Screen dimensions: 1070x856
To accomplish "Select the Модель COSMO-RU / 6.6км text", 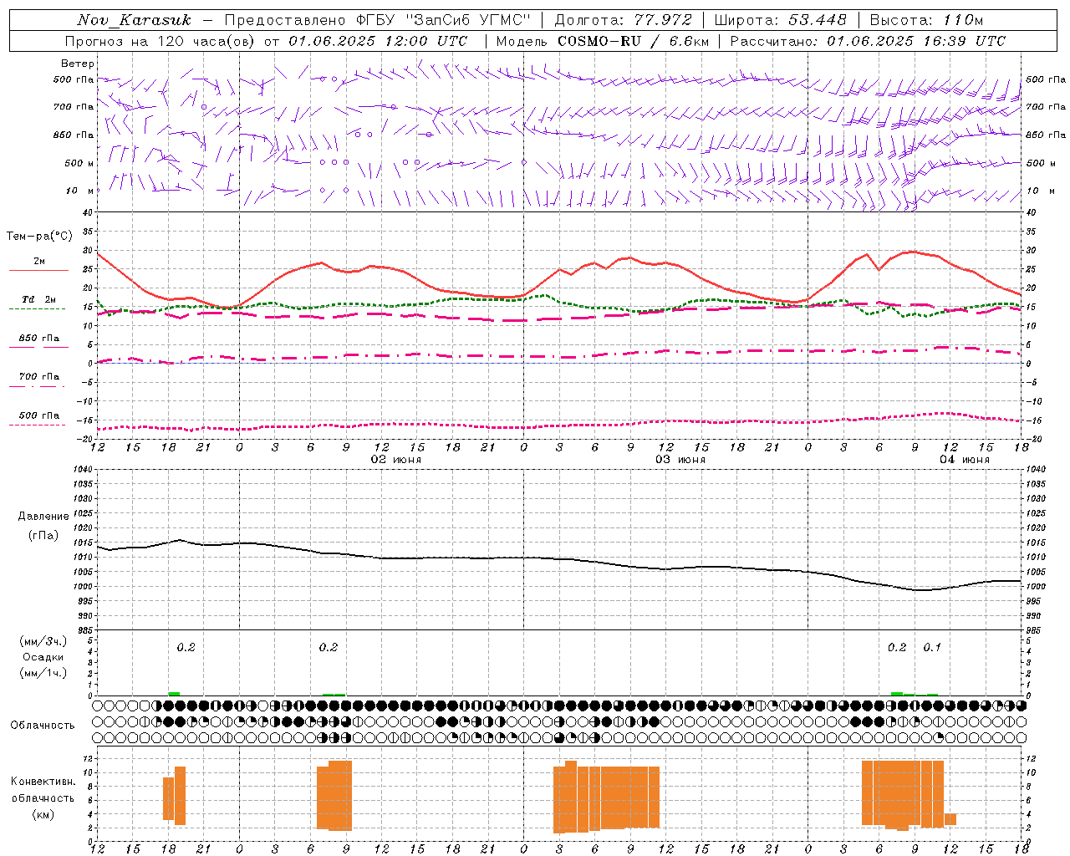I will coord(603,41).
